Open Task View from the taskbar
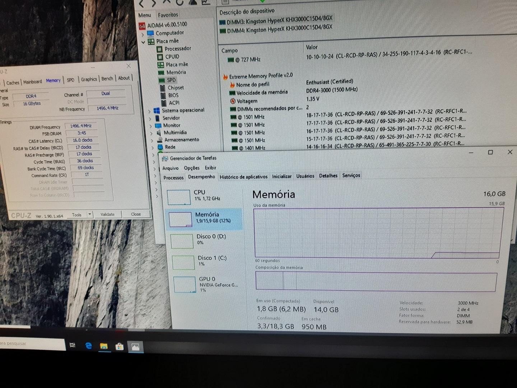This screenshot has width=517, height=388. (x=72, y=345)
